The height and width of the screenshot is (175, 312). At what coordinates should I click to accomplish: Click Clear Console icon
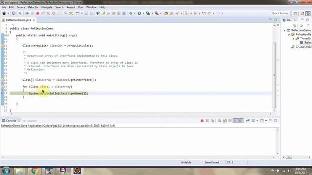[x=219, y=121]
